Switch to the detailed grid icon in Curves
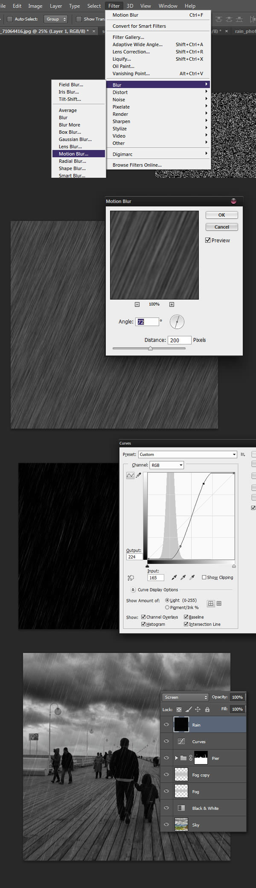Screen dimensions: 256x888 point(219,603)
